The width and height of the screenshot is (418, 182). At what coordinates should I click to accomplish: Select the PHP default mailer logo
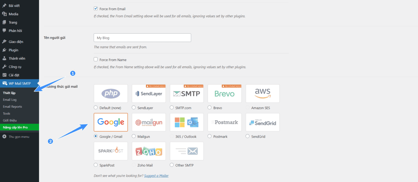click(111, 93)
